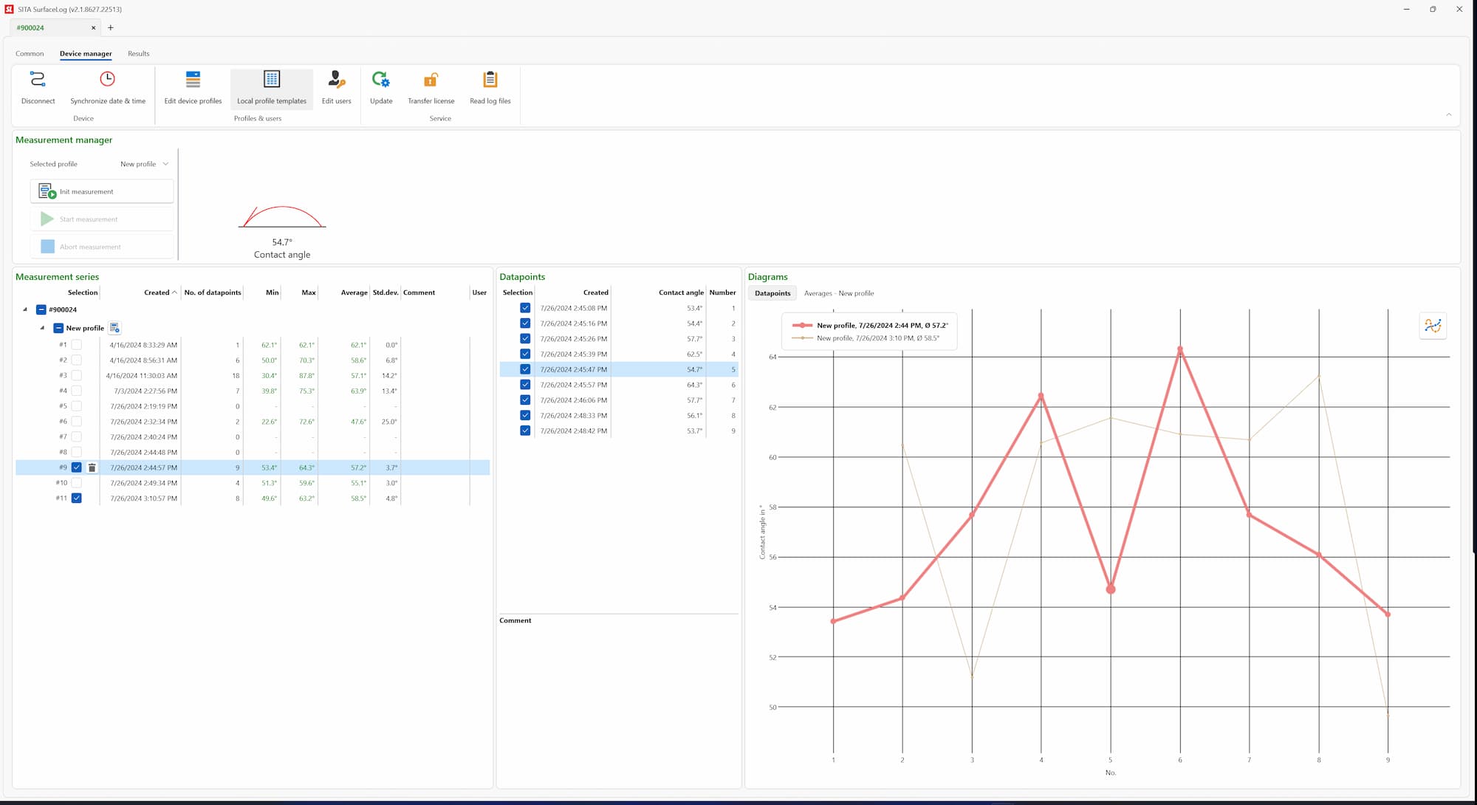Select series row created 4/16/2024 11:30:03 AM
1477x805 pixels.
253,376
